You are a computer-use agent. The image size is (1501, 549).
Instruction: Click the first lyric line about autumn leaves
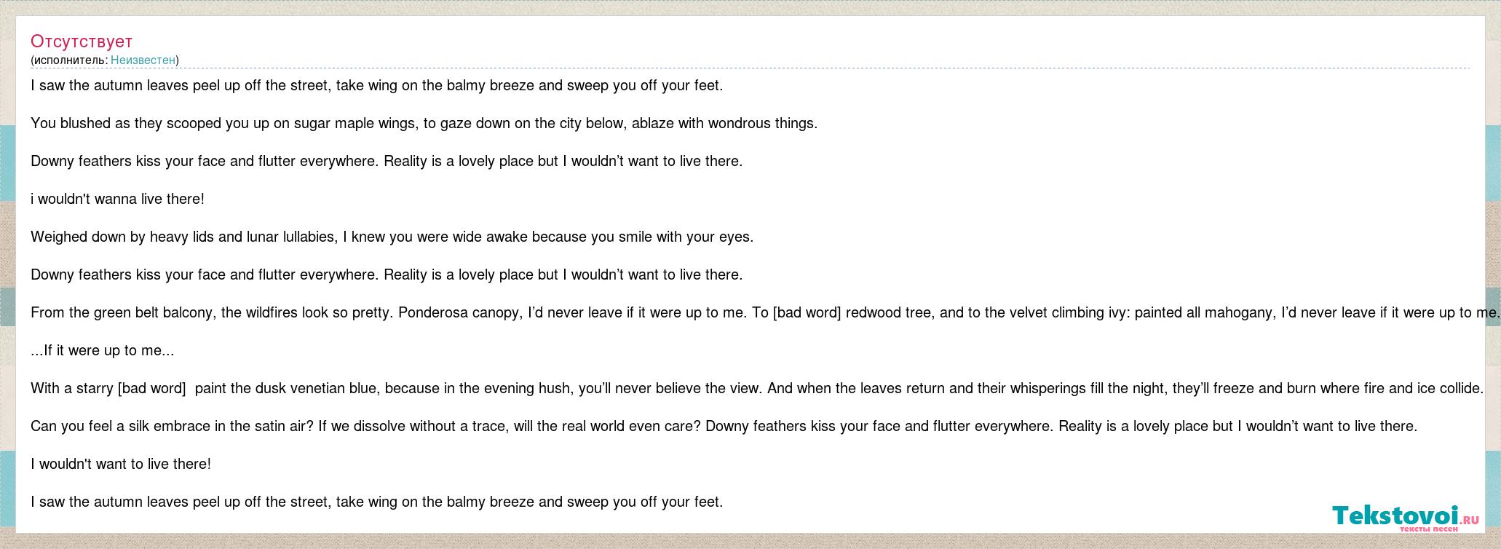pyautogui.click(x=377, y=85)
